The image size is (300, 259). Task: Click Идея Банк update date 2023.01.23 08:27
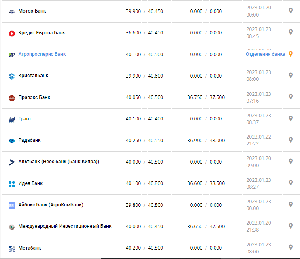point(258,183)
